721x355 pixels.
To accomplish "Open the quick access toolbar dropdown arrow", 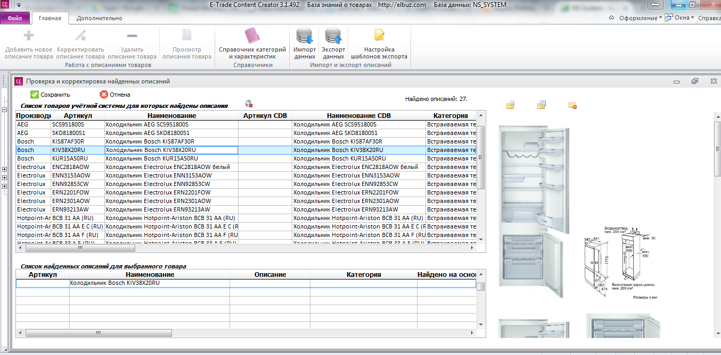I will point(19,5).
